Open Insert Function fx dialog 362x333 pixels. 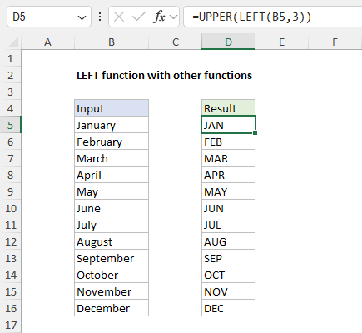point(159,17)
